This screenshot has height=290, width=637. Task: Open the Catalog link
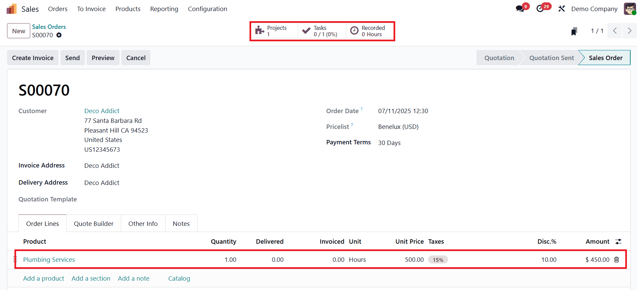[179, 278]
